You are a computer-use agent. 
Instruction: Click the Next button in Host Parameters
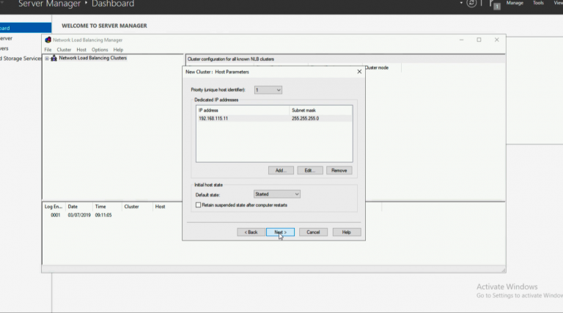pos(280,232)
